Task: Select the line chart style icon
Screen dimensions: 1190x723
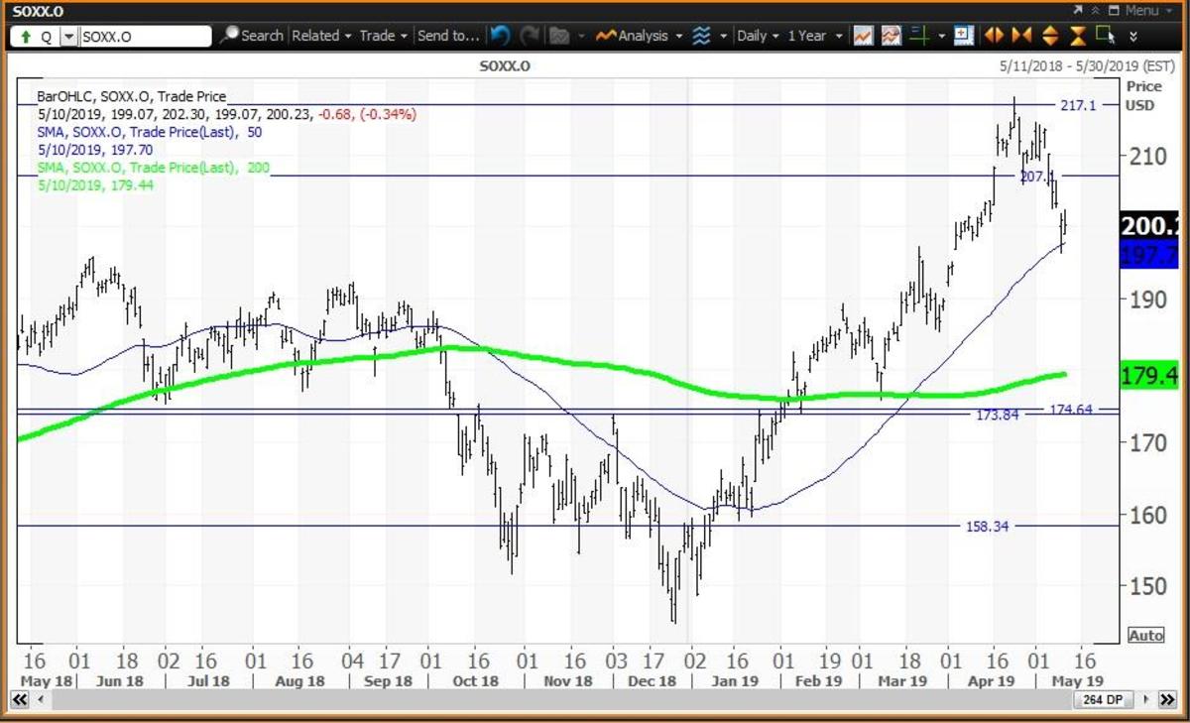Action: click(x=863, y=36)
